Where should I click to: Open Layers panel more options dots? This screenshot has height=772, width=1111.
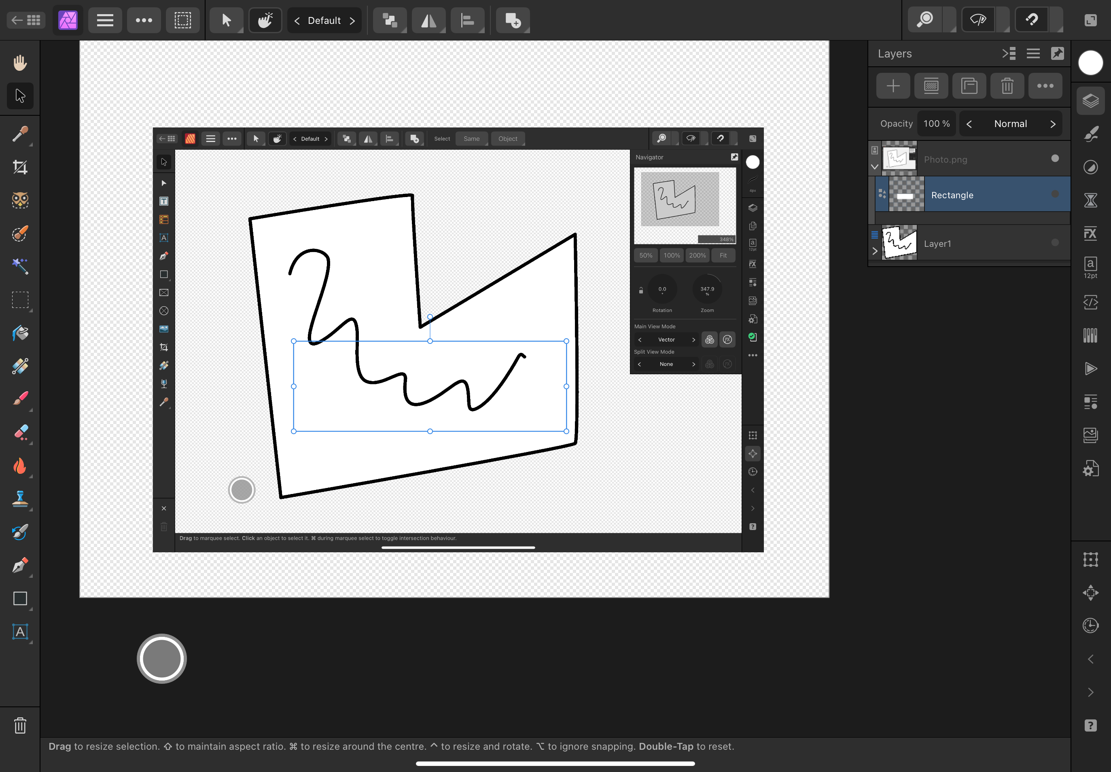point(1045,86)
